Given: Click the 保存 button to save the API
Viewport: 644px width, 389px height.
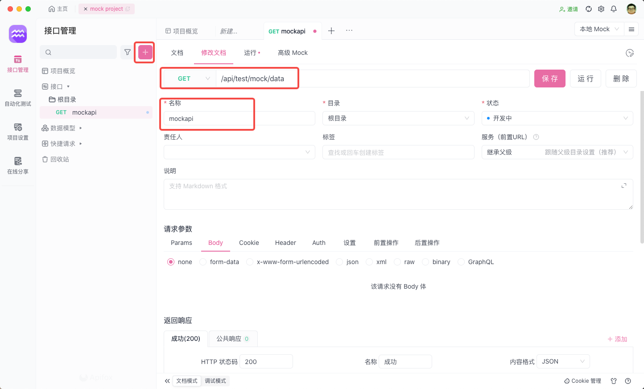Looking at the screenshot, I should (x=549, y=78).
